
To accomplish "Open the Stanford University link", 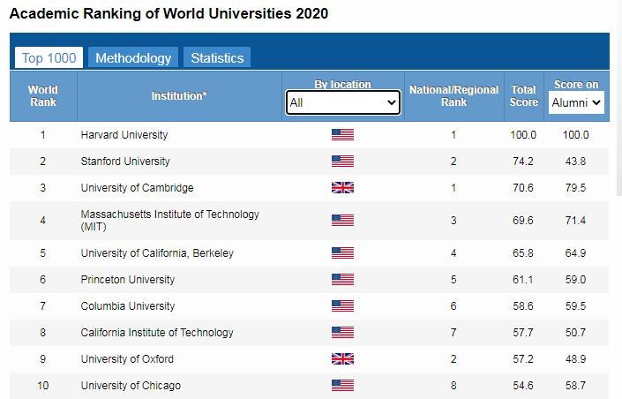I will tap(125, 162).
